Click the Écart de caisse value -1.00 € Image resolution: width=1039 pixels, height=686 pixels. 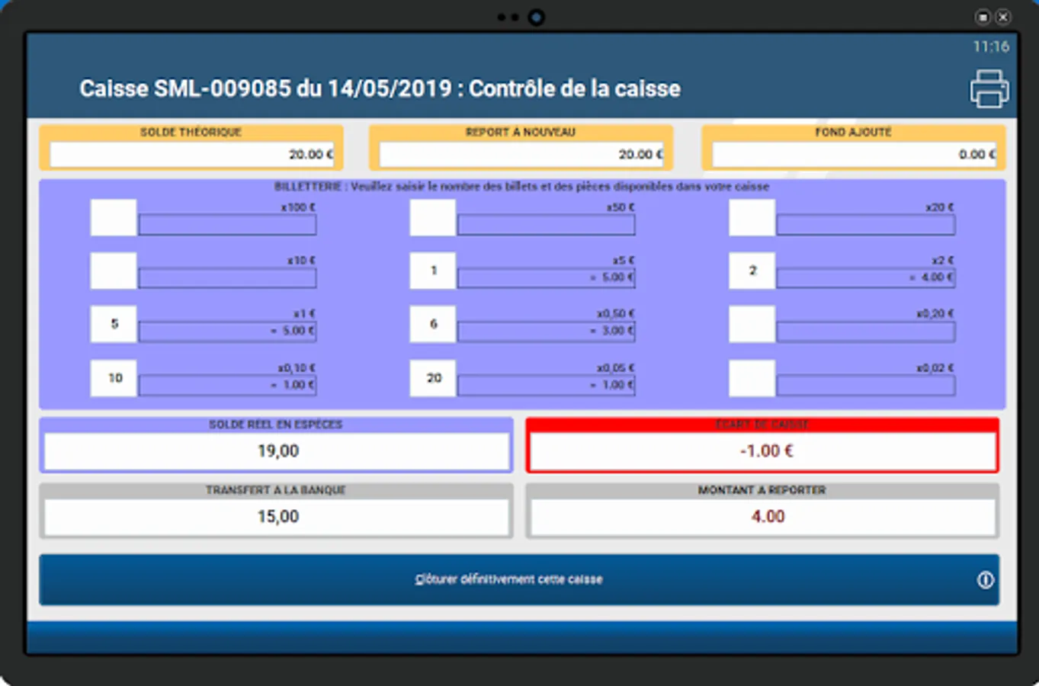tap(763, 451)
